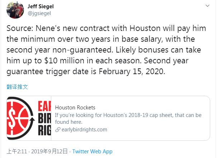Open the Houston Rockets card title
Image resolution: width=217 pixels, height=158 pixels.
(75, 108)
